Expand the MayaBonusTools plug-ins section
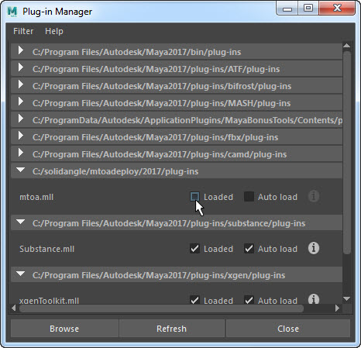Screen dimensions: 361x348 click(x=21, y=119)
